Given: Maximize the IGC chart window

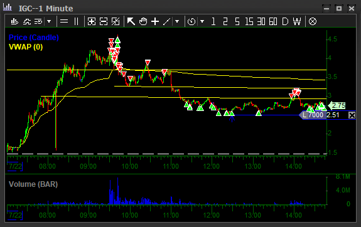Looking at the screenshot, I should tap(339, 9).
